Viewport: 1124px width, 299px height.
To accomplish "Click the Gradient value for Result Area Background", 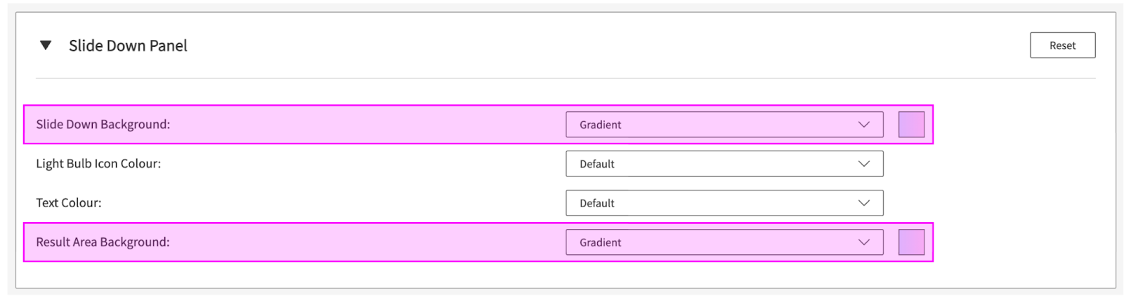I will coord(601,242).
